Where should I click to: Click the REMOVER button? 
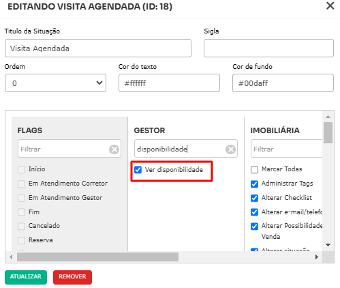(x=72, y=277)
